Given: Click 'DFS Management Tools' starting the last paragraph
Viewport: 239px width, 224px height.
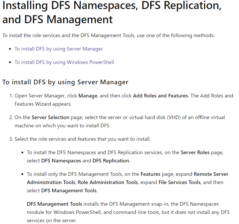Looking at the screenshot, I should click(x=55, y=204).
